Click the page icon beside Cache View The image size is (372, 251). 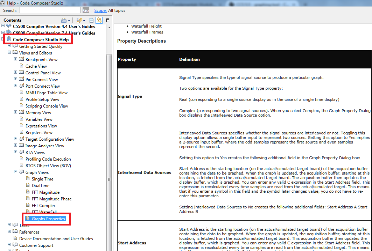pyautogui.click(x=22, y=66)
